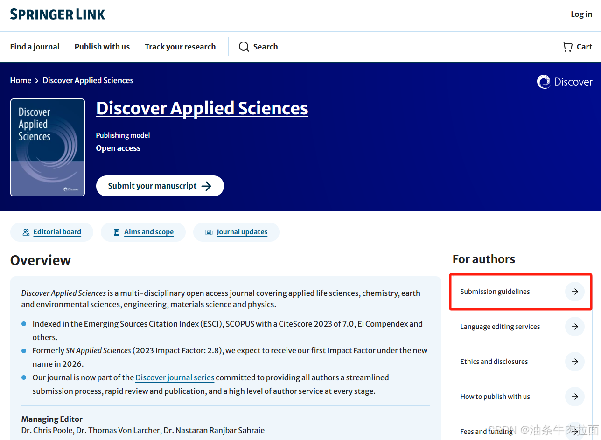Click arrow icon next to How to publish with us
Viewport: 601px width, 440px height.
pos(575,397)
